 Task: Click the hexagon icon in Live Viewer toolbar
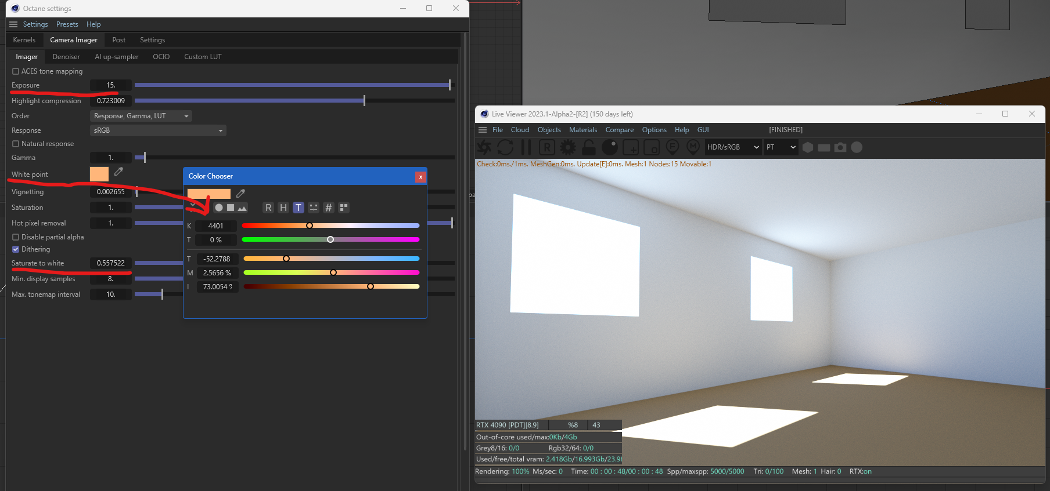tap(808, 147)
